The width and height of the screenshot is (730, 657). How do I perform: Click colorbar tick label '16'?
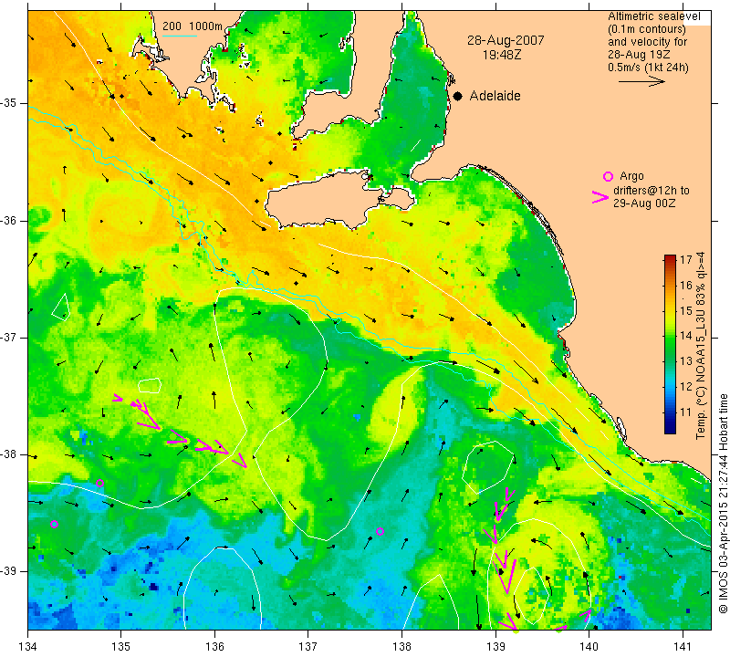686,285
